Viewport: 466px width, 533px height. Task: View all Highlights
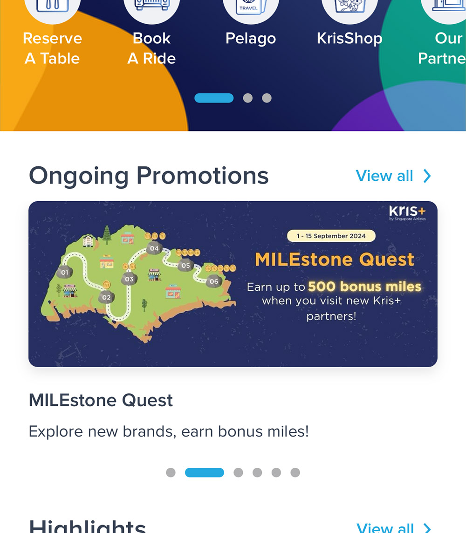385,528
